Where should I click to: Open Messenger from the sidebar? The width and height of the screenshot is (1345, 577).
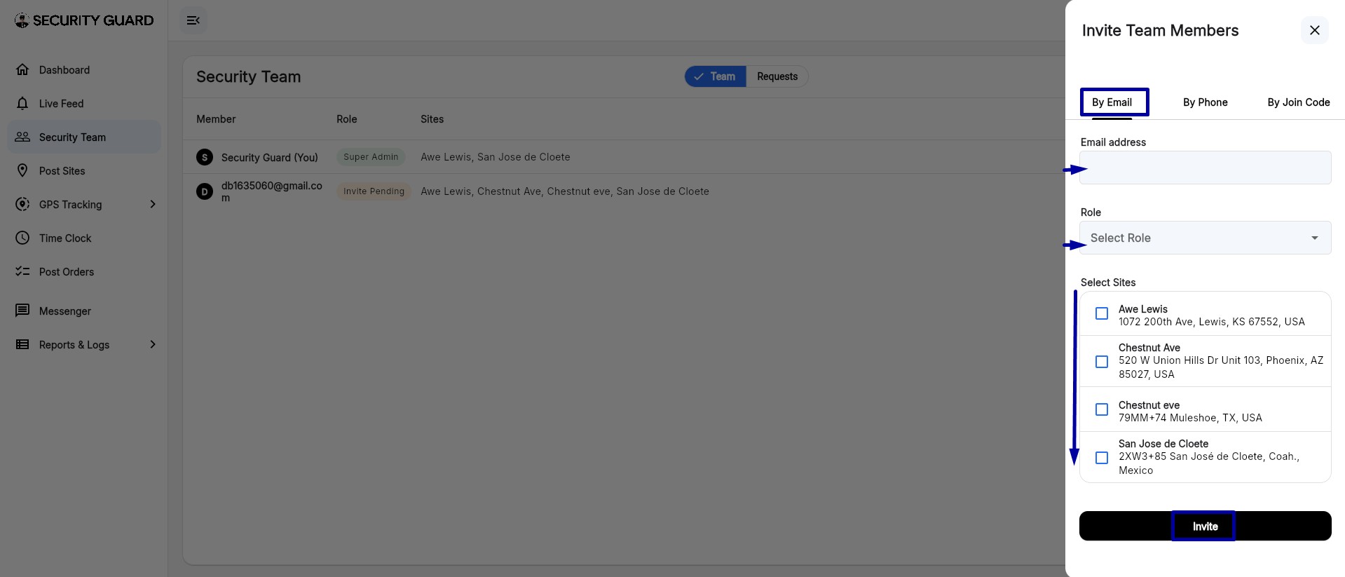click(84, 311)
